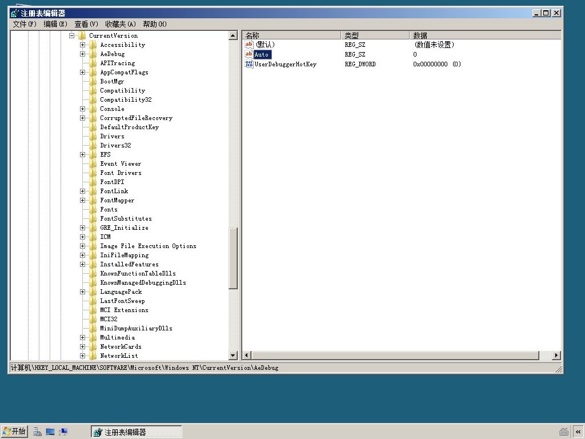585x439 pixels.
Task: Expand the NetworkList key
Action: [x=82, y=356]
